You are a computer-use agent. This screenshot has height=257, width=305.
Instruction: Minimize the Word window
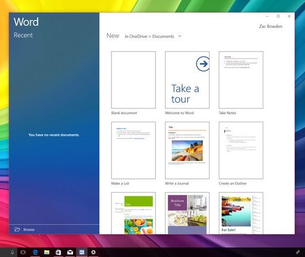point(267,17)
